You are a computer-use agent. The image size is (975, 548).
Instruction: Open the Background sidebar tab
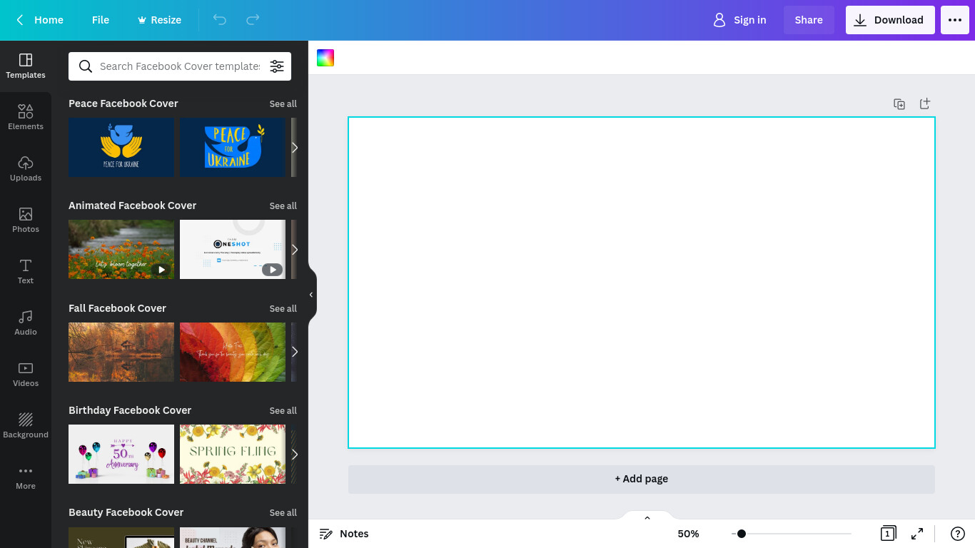click(x=26, y=426)
